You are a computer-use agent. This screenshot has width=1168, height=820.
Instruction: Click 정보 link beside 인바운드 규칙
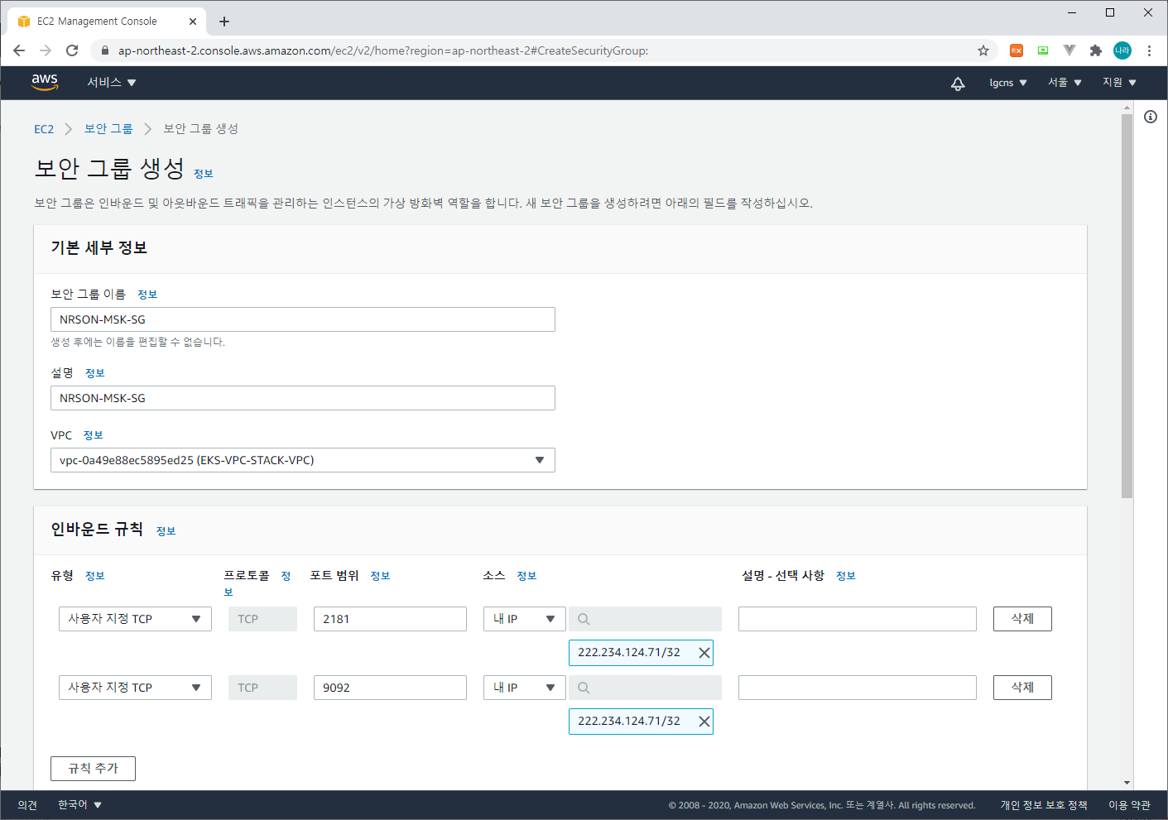(166, 531)
